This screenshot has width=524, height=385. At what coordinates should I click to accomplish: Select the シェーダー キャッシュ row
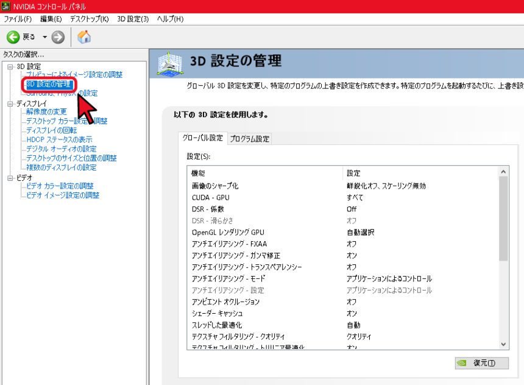pyautogui.click(x=343, y=314)
